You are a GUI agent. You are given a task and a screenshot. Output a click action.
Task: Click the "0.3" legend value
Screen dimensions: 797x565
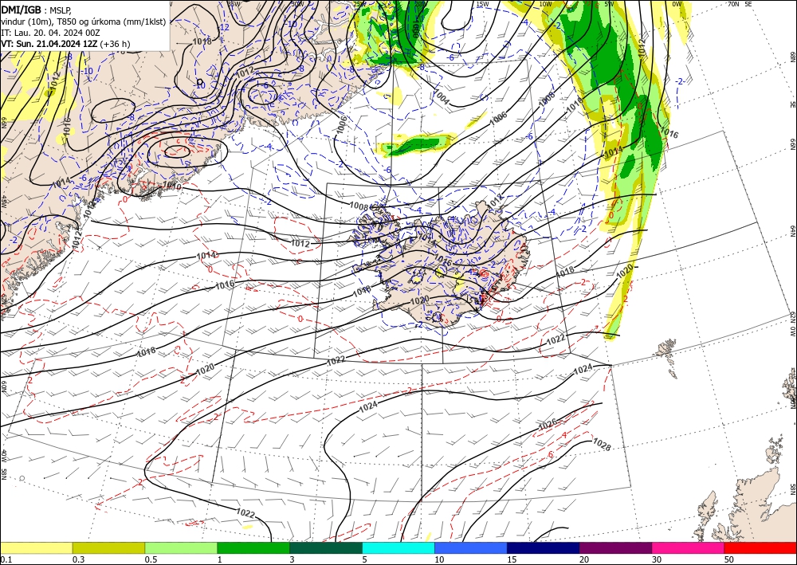[78, 559]
